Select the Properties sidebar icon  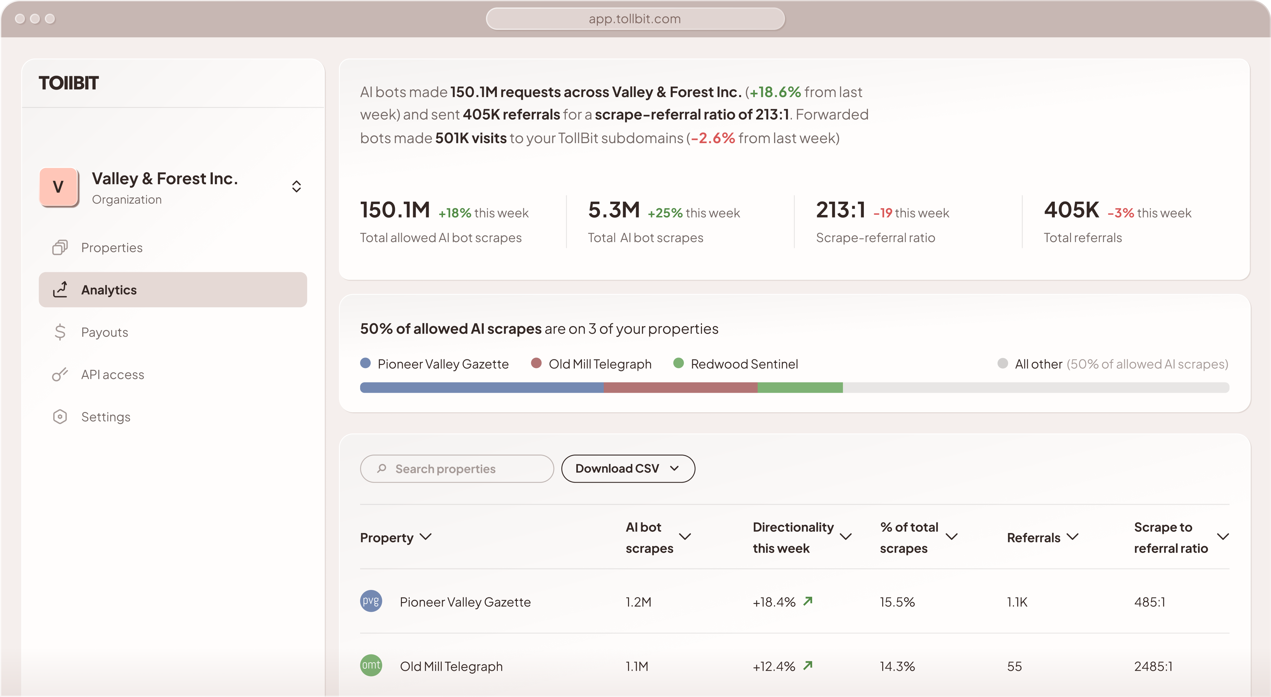60,247
